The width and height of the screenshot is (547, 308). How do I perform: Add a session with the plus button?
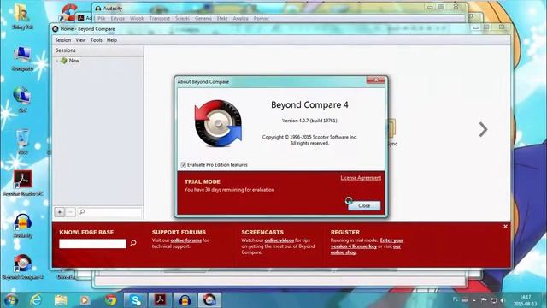coord(60,212)
